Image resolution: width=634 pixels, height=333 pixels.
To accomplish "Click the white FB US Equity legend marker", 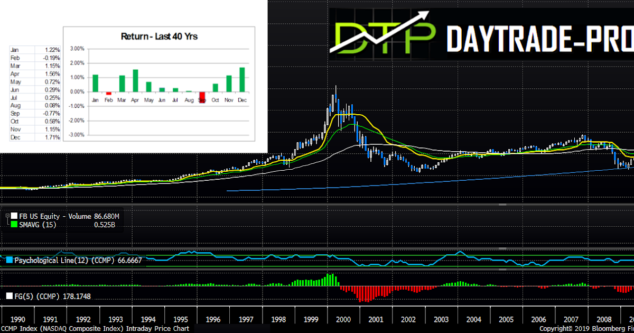I will pos(13,216).
